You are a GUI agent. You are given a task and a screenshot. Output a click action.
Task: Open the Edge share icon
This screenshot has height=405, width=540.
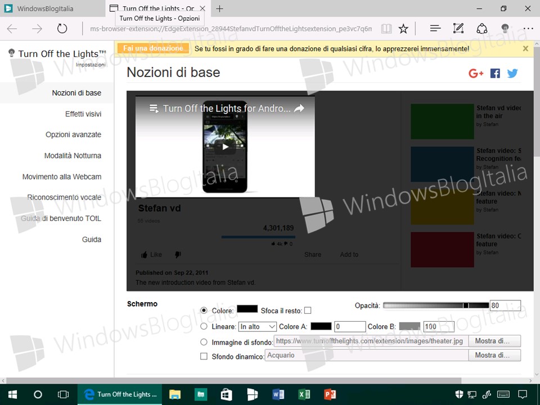coord(482,29)
